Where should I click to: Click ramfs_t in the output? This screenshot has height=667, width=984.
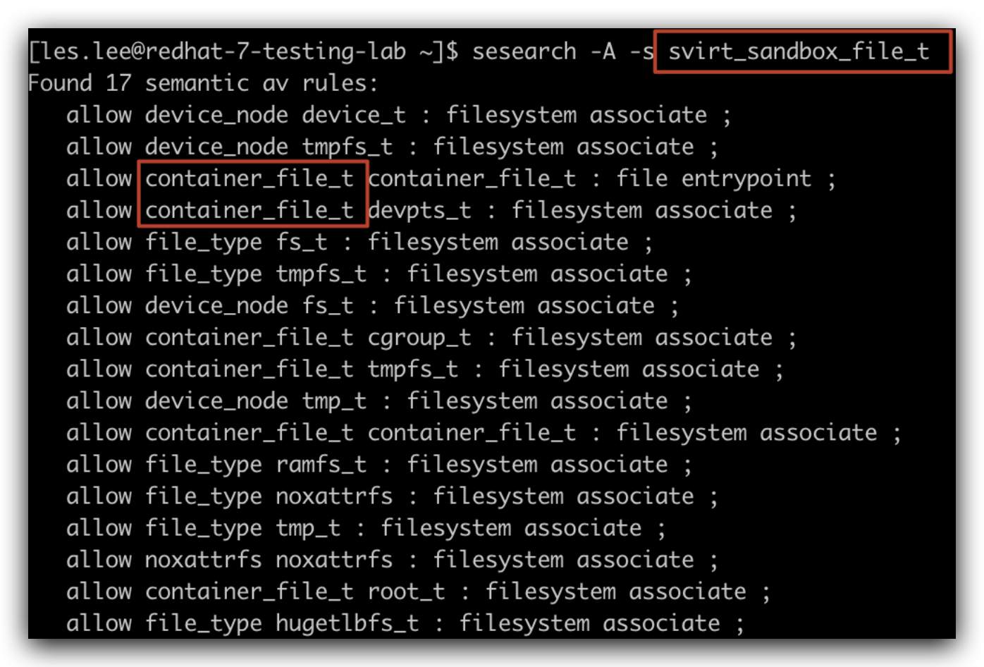click(x=321, y=465)
